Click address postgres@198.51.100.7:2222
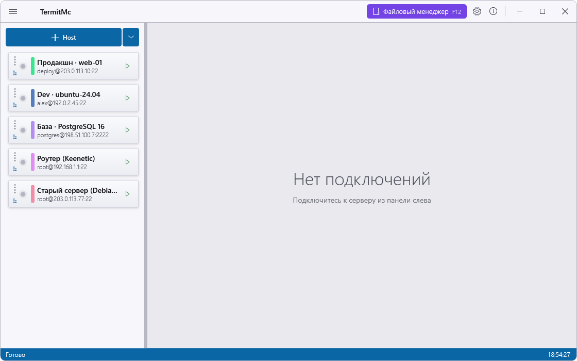 (73, 135)
